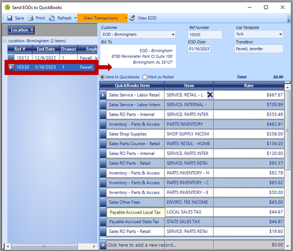Image resolution: width=293 pixels, height=251 pixels.
Task: Click Click here to add a new record
Action: click(x=141, y=245)
